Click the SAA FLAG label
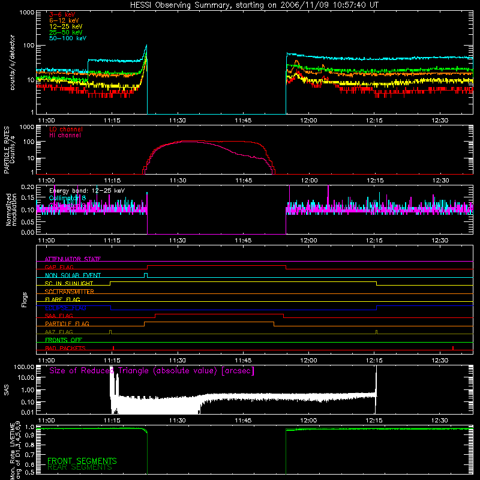Viewport: 480px width, 480px height. pyautogui.click(x=59, y=316)
